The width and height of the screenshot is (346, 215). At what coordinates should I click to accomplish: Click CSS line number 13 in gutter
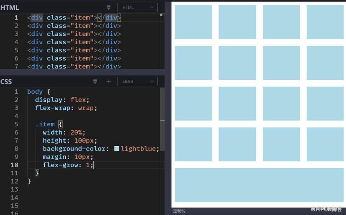point(14,190)
